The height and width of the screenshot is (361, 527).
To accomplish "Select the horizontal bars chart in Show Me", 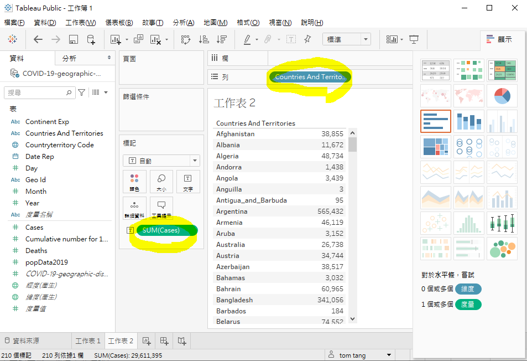I will click(x=436, y=121).
